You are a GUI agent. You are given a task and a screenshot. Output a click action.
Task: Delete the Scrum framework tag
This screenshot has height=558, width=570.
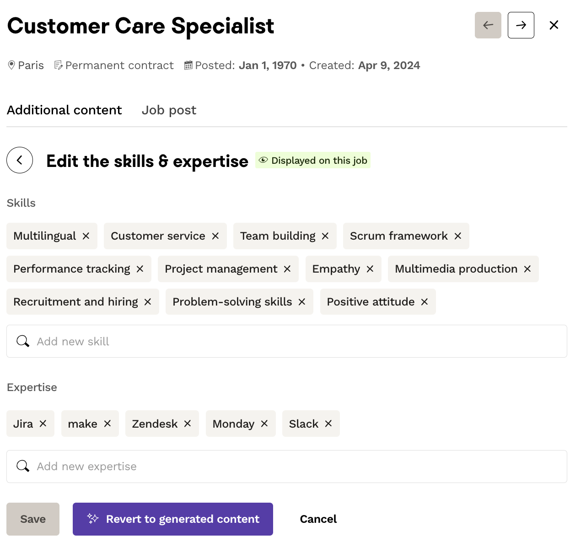(x=458, y=236)
